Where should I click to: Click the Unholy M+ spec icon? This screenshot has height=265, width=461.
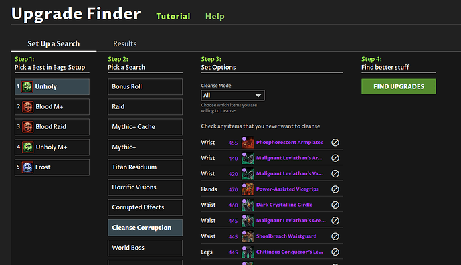coord(27,147)
